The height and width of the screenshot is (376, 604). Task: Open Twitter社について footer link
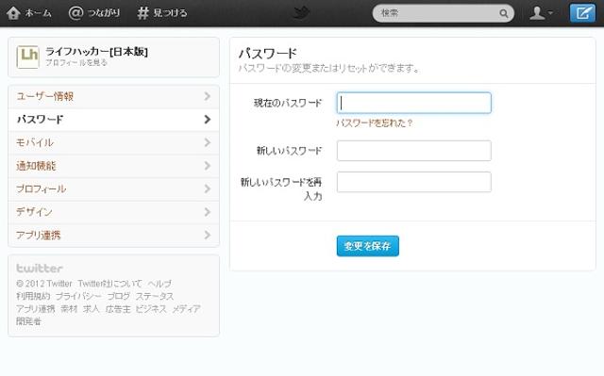click(x=109, y=284)
